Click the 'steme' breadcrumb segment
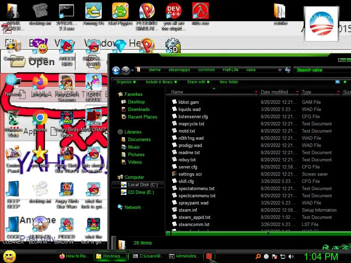This screenshot has height=263, width=351. tap(155, 70)
